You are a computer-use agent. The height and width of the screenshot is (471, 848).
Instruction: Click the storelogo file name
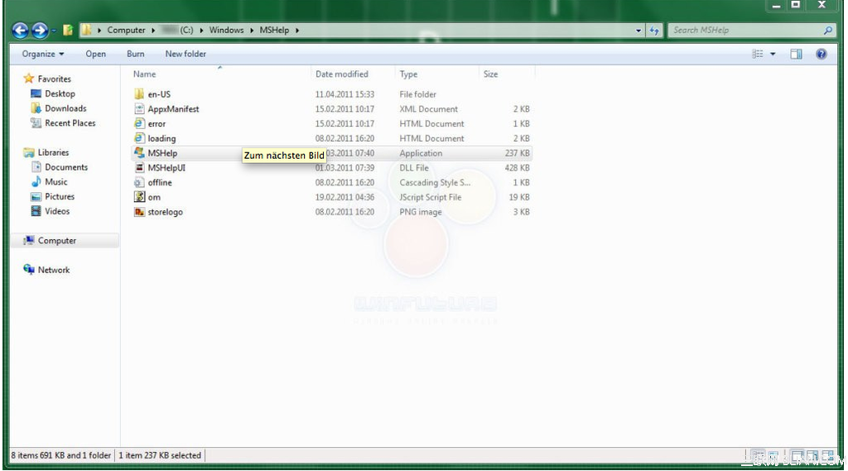(x=165, y=212)
